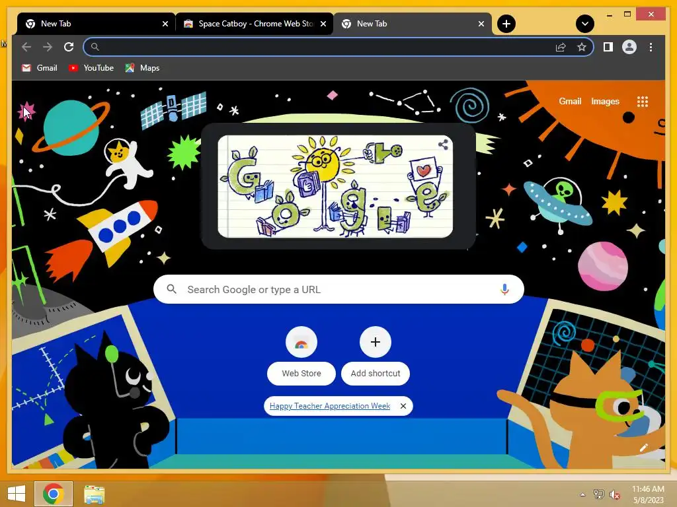Open the profile avatar menu
The height and width of the screenshot is (507, 677).
coord(629,47)
